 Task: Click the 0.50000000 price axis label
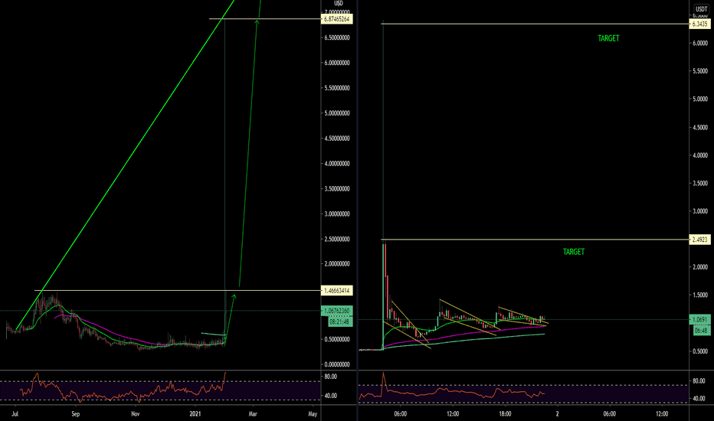click(x=337, y=340)
